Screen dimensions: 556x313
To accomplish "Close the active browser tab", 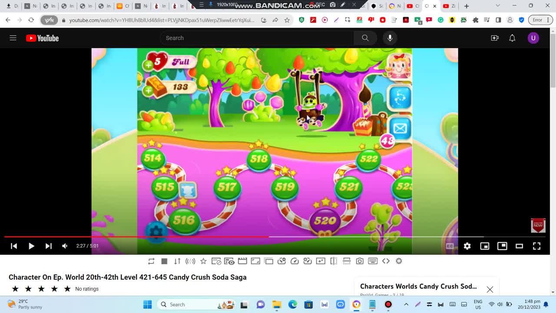I will pos(434,6).
